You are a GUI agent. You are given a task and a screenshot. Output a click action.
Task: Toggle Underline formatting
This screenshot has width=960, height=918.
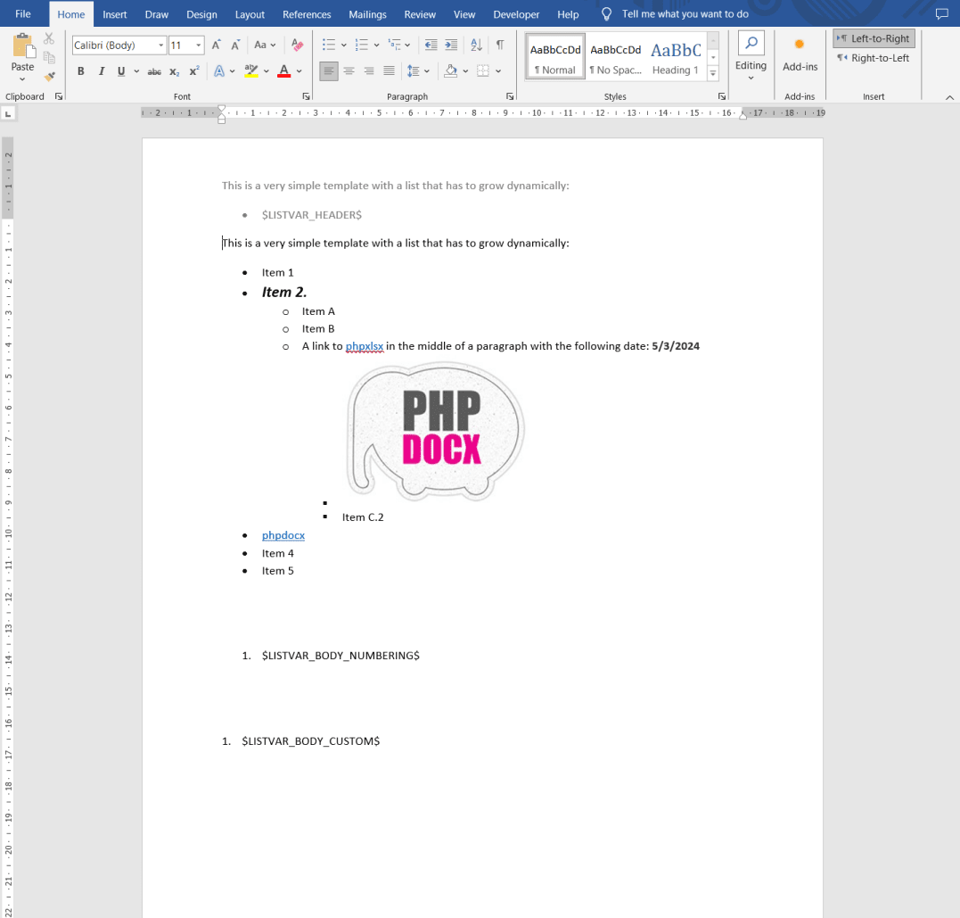tap(121, 71)
